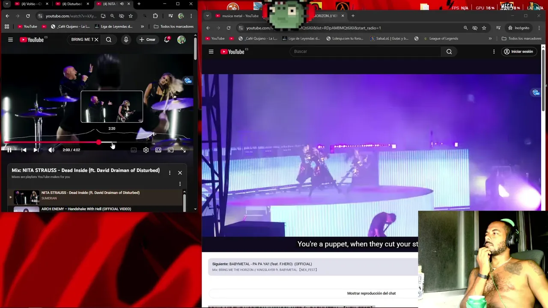Skip to previous video in left player
Screen dimensions: 548x308
(24, 150)
